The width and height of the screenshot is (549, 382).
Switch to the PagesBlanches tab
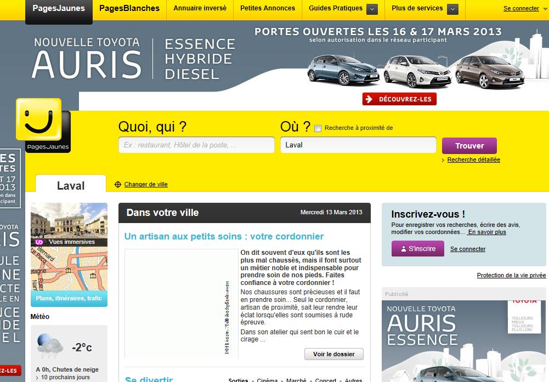coord(129,9)
